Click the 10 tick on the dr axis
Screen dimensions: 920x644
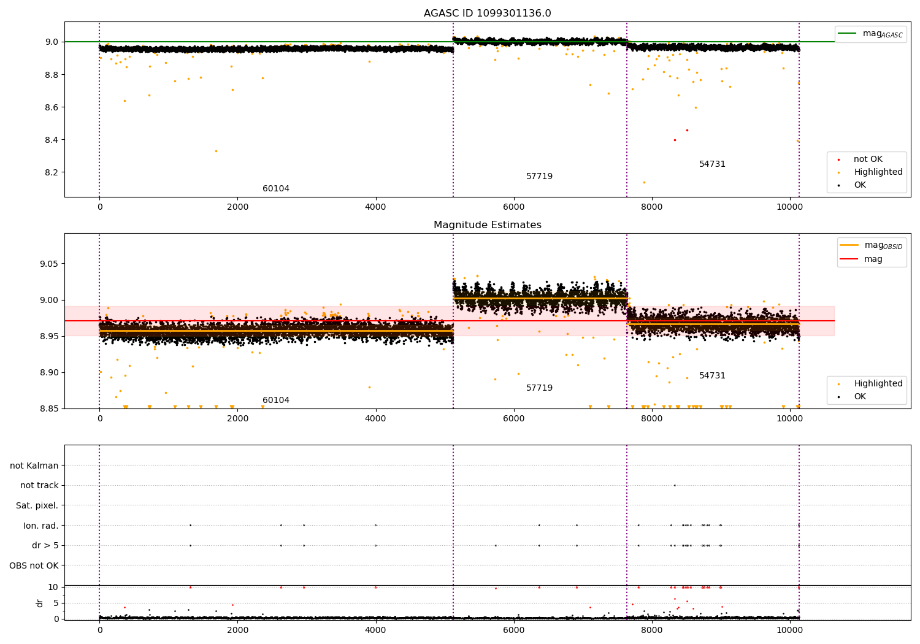pyautogui.click(x=53, y=587)
